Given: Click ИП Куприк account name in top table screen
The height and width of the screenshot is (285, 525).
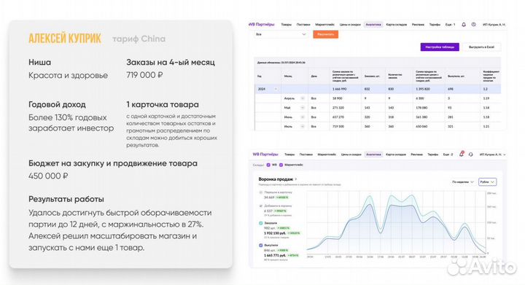Looking at the screenshot, I should click(x=494, y=25).
